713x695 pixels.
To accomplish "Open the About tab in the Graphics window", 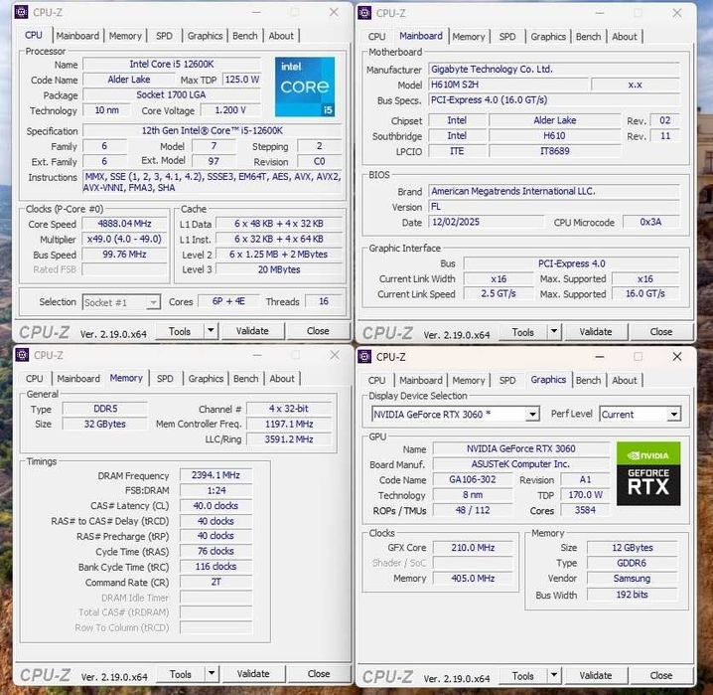I will pyautogui.click(x=625, y=380).
